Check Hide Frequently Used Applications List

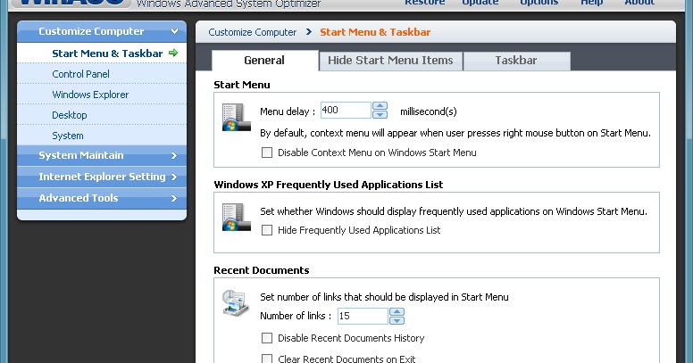pyautogui.click(x=267, y=230)
